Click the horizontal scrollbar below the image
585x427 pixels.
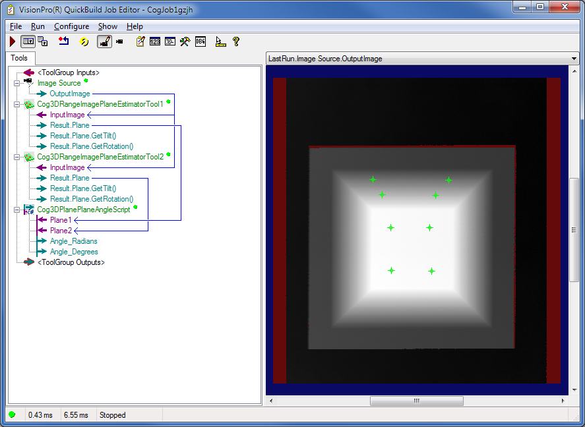[417, 400]
